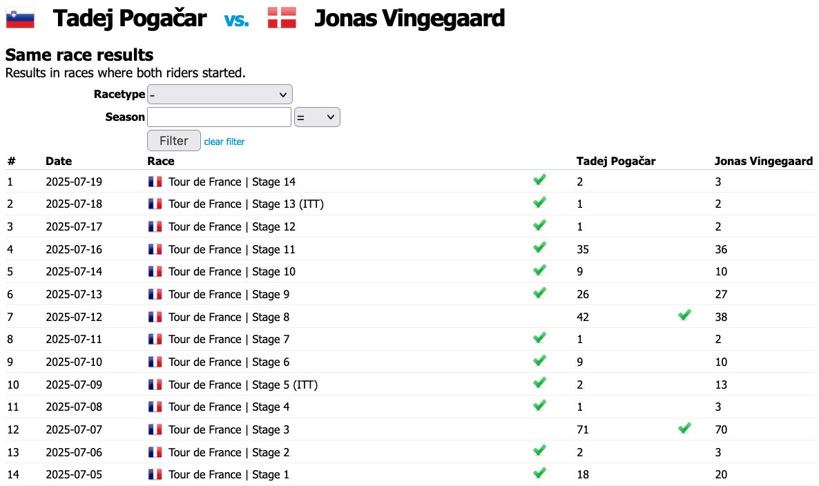Image resolution: width=819 pixels, height=486 pixels.
Task: Click Vingegaard's green checkmark on Stage 8
Action: coord(684,315)
